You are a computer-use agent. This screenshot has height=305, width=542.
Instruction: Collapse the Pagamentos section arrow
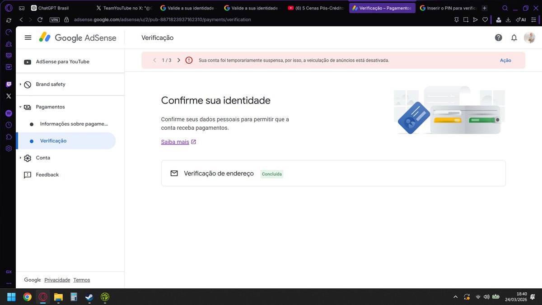click(x=20, y=107)
